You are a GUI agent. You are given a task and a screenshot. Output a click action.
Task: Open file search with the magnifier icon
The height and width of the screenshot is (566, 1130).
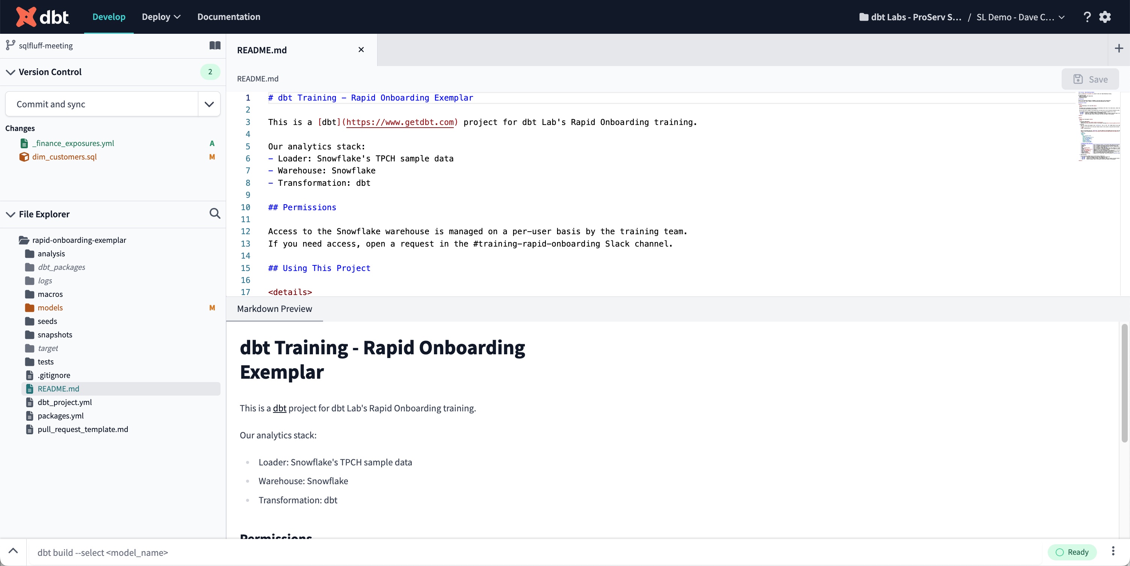(x=215, y=214)
